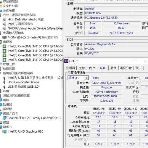Click the first i3-8100 processor chip icon
Image resolution: width=148 pixels, height=148 pixels.
point(4,46)
